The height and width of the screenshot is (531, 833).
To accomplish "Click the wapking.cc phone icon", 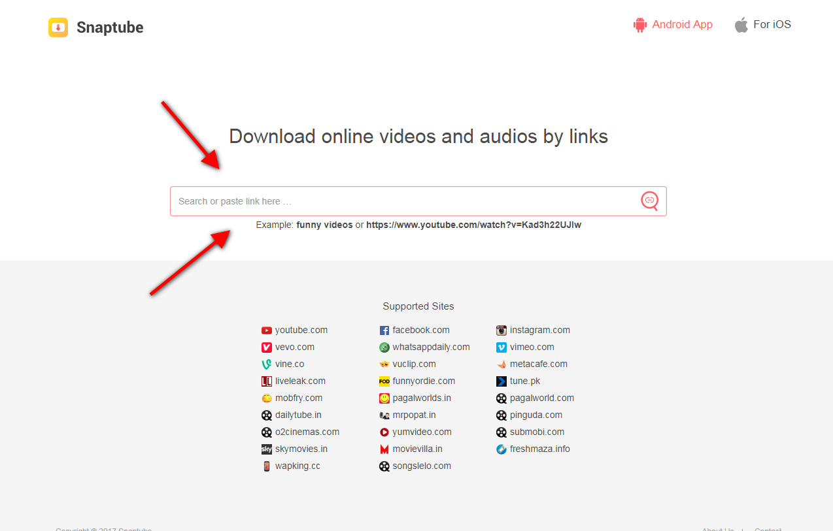I will pyautogui.click(x=267, y=466).
